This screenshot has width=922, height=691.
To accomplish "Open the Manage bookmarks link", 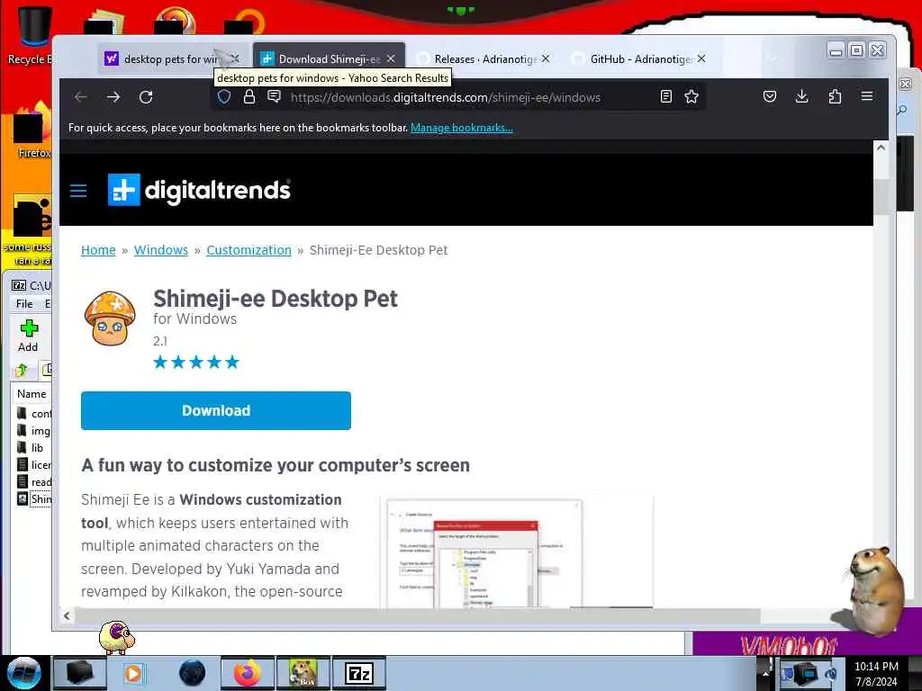I will coord(462,128).
